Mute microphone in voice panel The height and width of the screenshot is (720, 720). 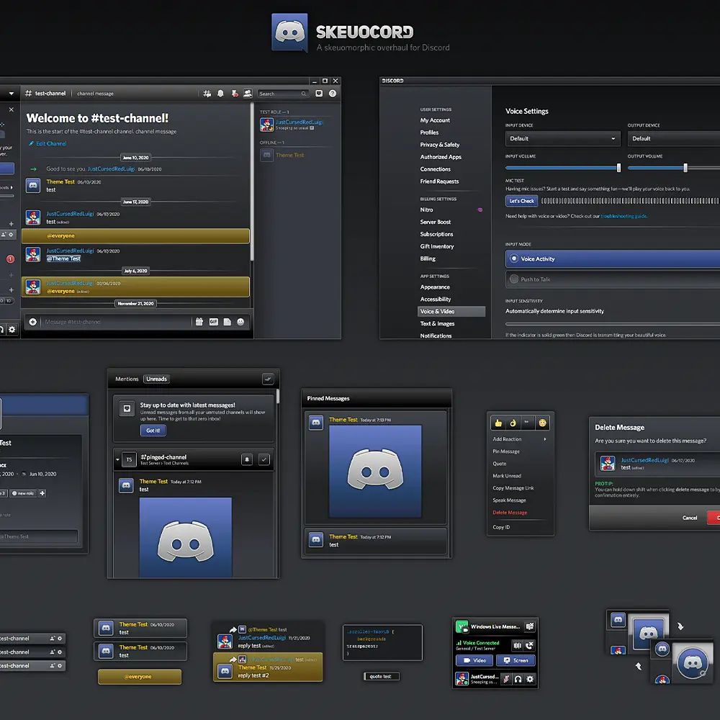coord(506,679)
